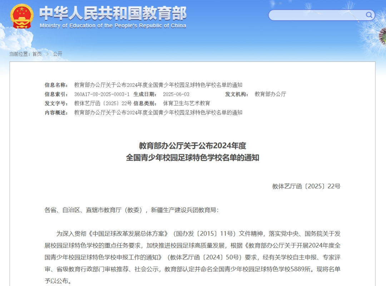Viewport: 386px width, 286px height.
Task: Focus the site search box
Action: click(x=316, y=15)
